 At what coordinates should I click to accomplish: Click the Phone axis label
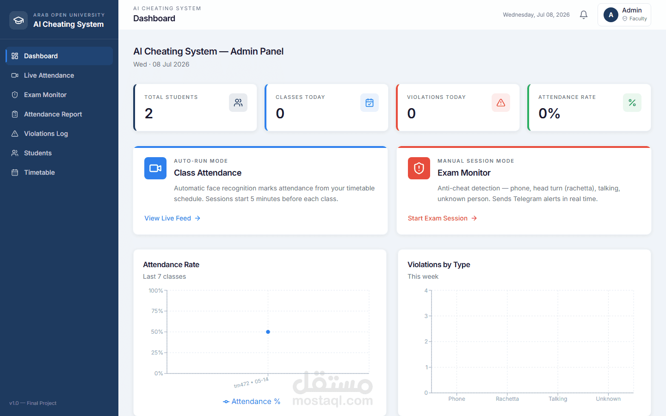click(456, 399)
